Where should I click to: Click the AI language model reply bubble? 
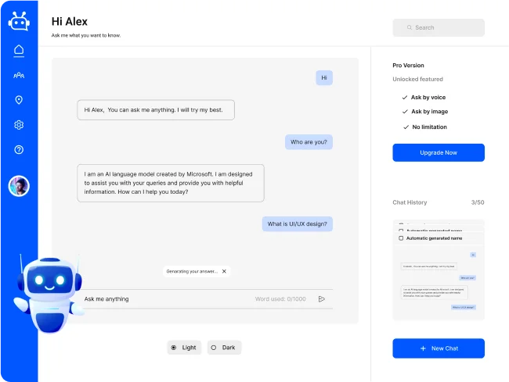(x=171, y=184)
